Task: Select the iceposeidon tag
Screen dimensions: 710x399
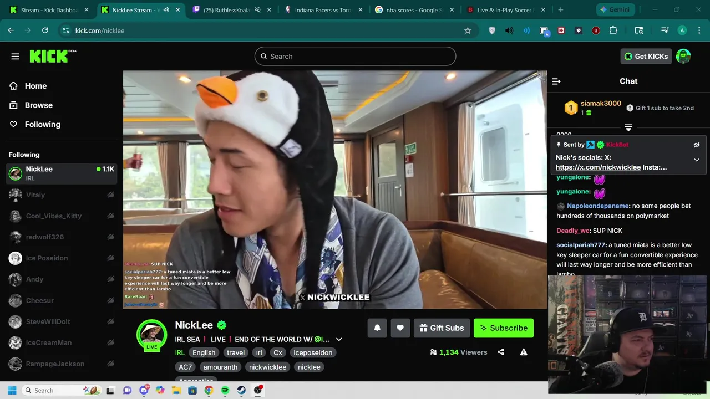Action: tap(313, 352)
